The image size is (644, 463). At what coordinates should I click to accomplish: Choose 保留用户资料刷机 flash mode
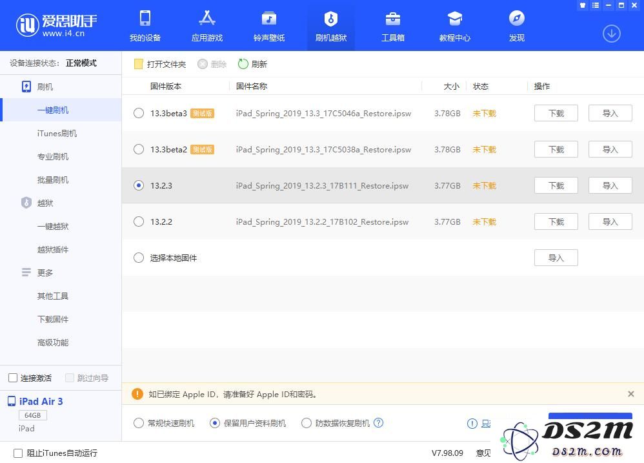point(215,423)
